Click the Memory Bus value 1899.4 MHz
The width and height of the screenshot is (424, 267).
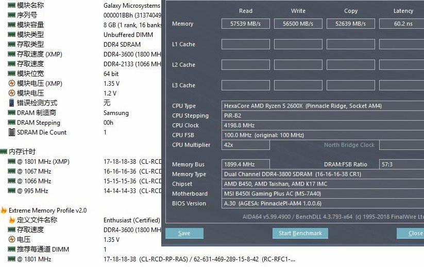(246, 164)
